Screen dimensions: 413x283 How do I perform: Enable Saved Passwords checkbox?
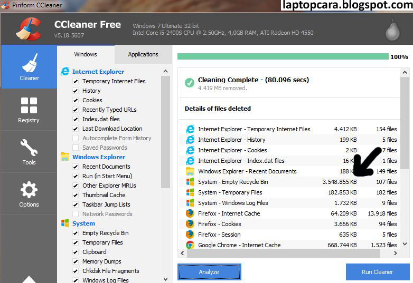[76, 148]
